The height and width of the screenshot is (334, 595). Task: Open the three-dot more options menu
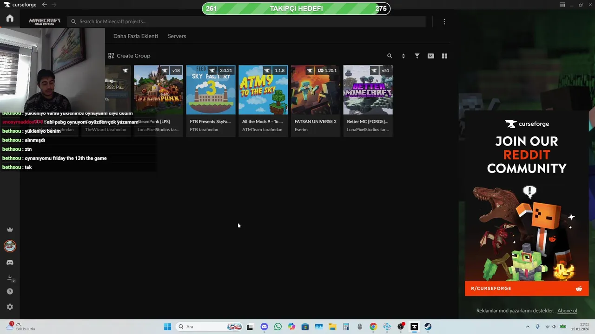pos(444,21)
